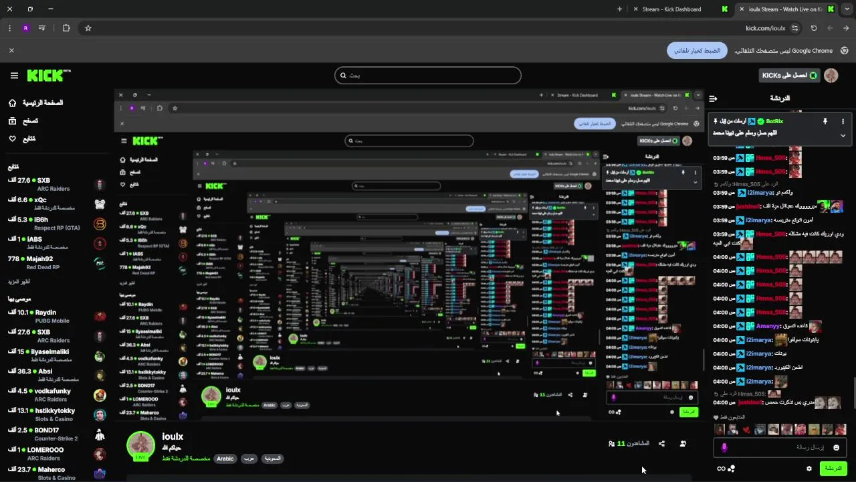The image size is (856, 482).
Task: View site information for kick.com
Action: click(795, 28)
